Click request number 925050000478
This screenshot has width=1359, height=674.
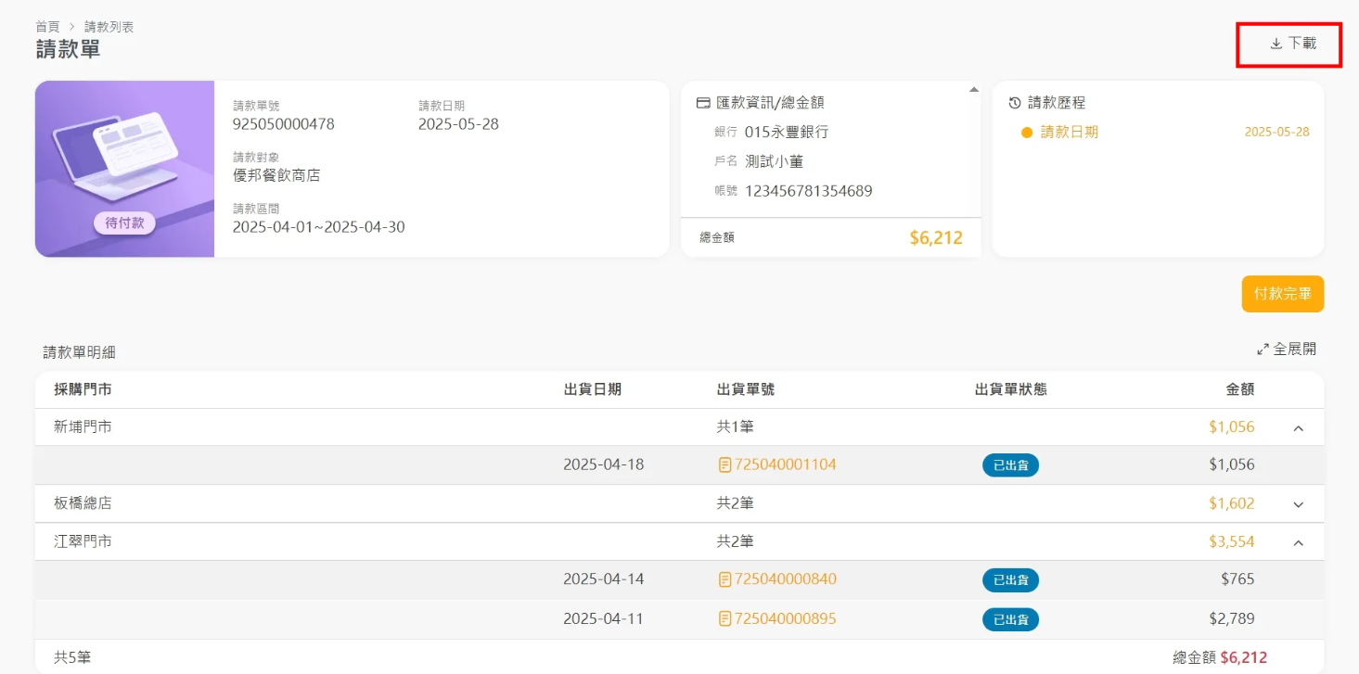tap(284, 124)
